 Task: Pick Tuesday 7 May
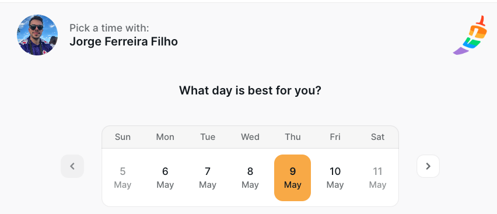point(208,178)
